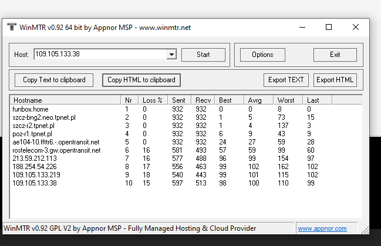Screen dimensions: 381x246
Task: Click the window resize grip corner
Action: pos(365,230)
